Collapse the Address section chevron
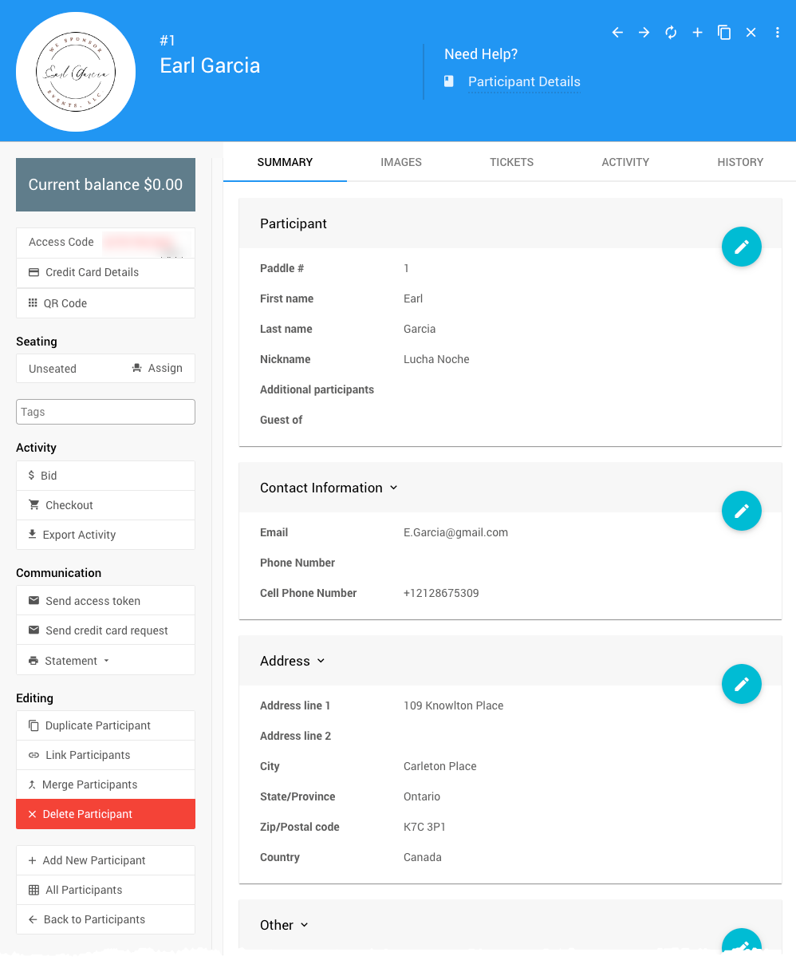 (321, 662)
